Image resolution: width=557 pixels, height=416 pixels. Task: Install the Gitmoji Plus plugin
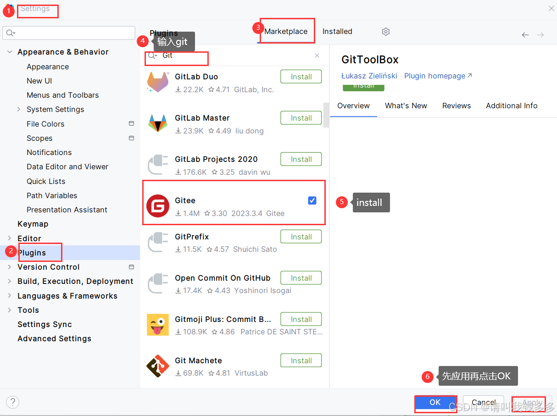click(301, 319)
